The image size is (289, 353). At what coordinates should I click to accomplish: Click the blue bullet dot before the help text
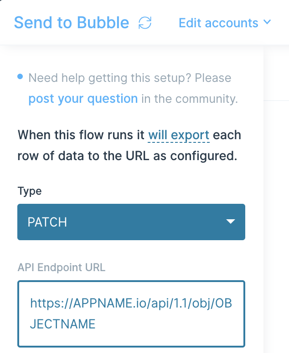[x=20, y=76]
